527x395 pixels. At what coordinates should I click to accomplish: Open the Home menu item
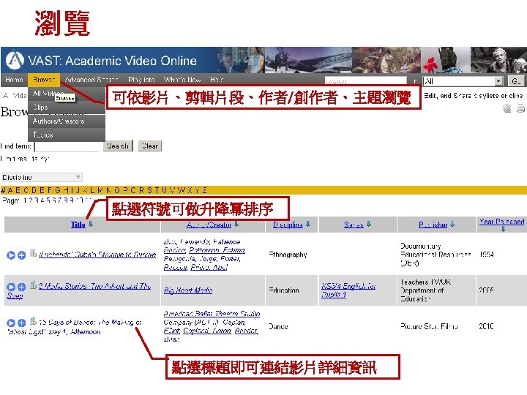pos(14,80)
